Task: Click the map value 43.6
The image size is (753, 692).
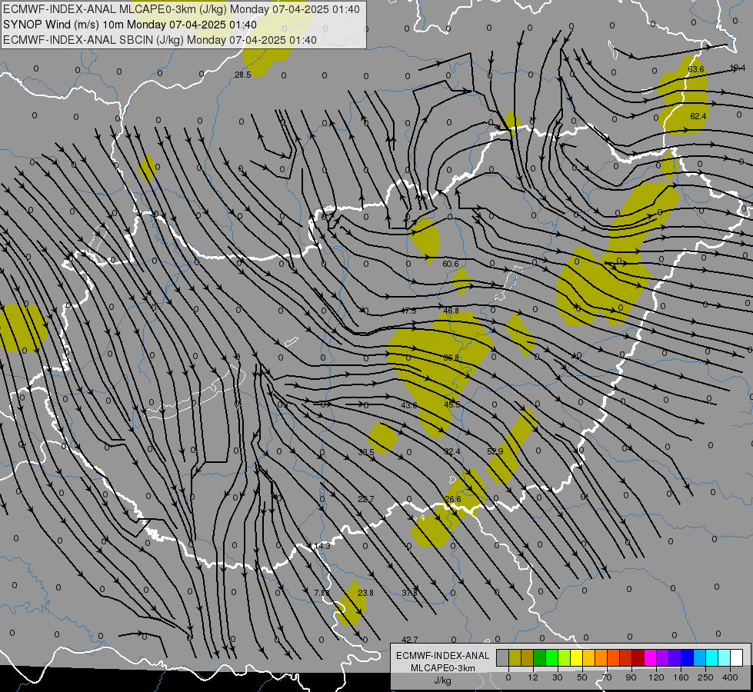Action: coord(409,405)
